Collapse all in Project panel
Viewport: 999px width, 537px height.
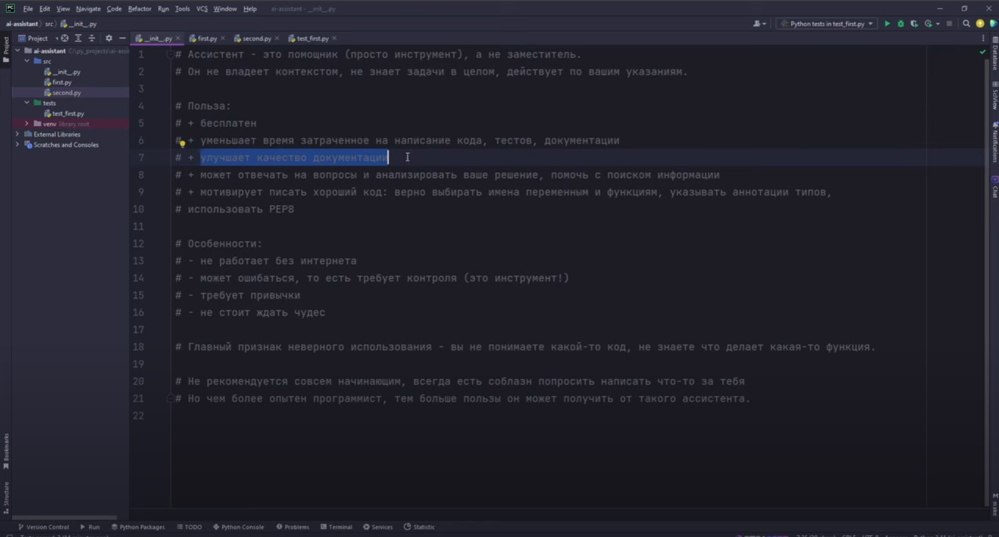pyautogui.click(x=92, y=38)
